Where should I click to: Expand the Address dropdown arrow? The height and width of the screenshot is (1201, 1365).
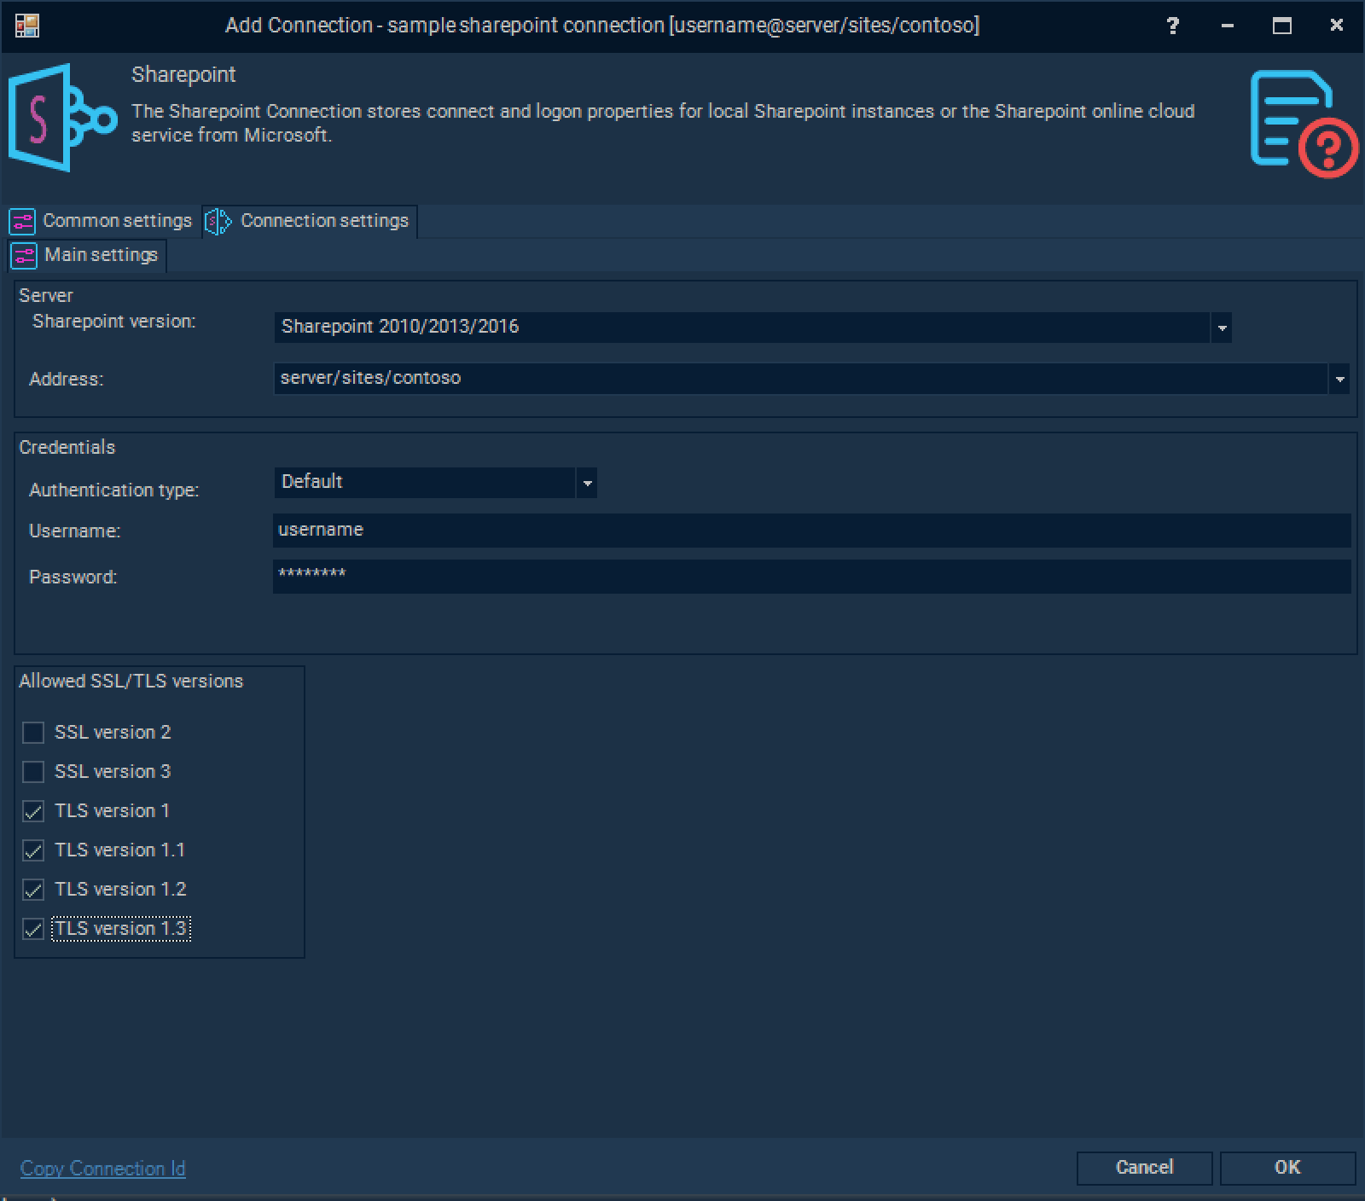(x=1339, y=379)
